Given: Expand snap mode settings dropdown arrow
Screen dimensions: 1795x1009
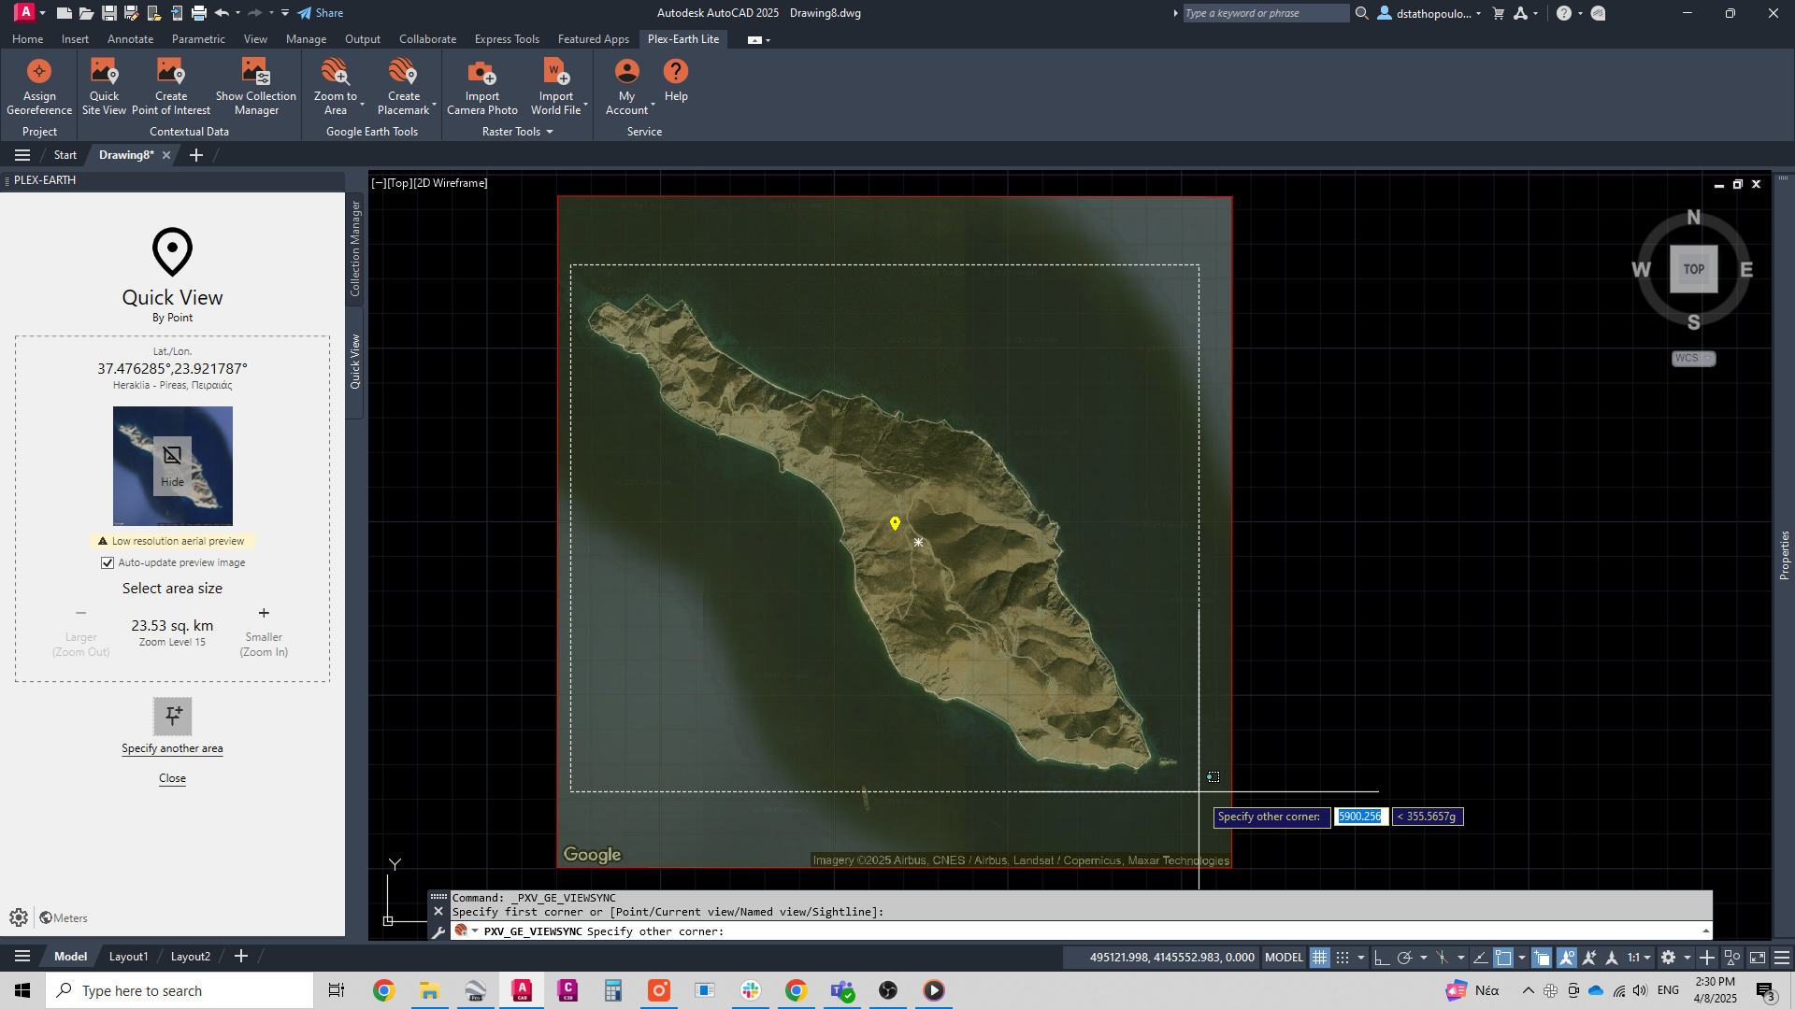Looking at the screenshot, I should 1361,958.
